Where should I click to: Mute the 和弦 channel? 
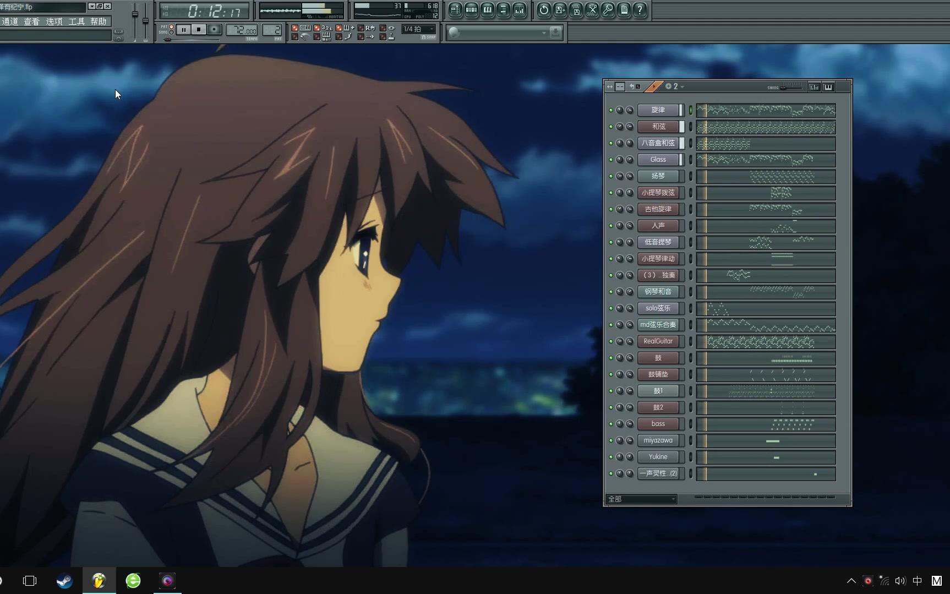pos(611,127)
